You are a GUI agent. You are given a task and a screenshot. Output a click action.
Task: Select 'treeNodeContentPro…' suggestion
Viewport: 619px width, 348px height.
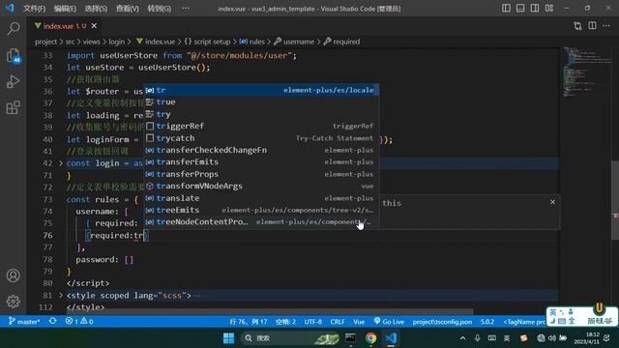click(261, 221)
